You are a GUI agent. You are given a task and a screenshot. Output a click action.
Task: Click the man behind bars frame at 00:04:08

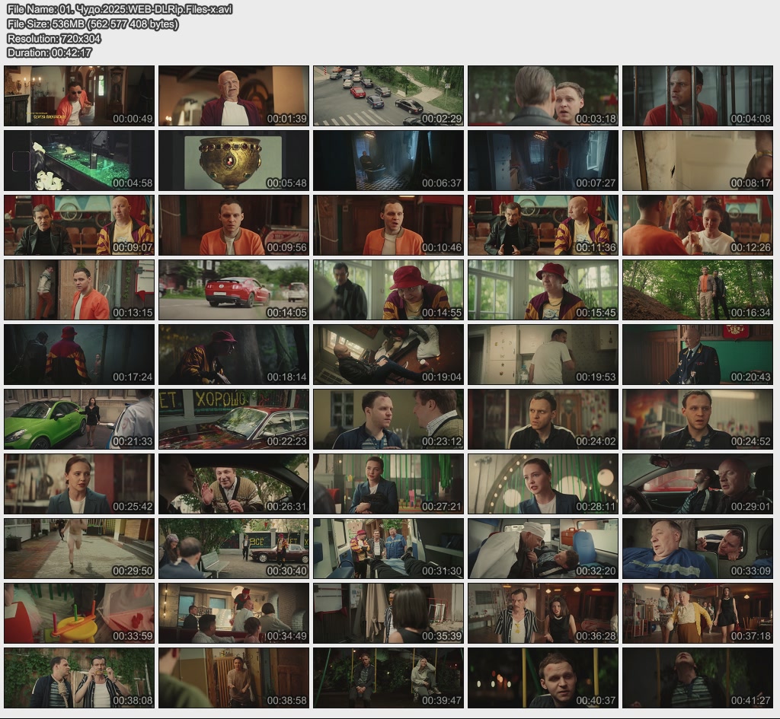coord(697,96)
